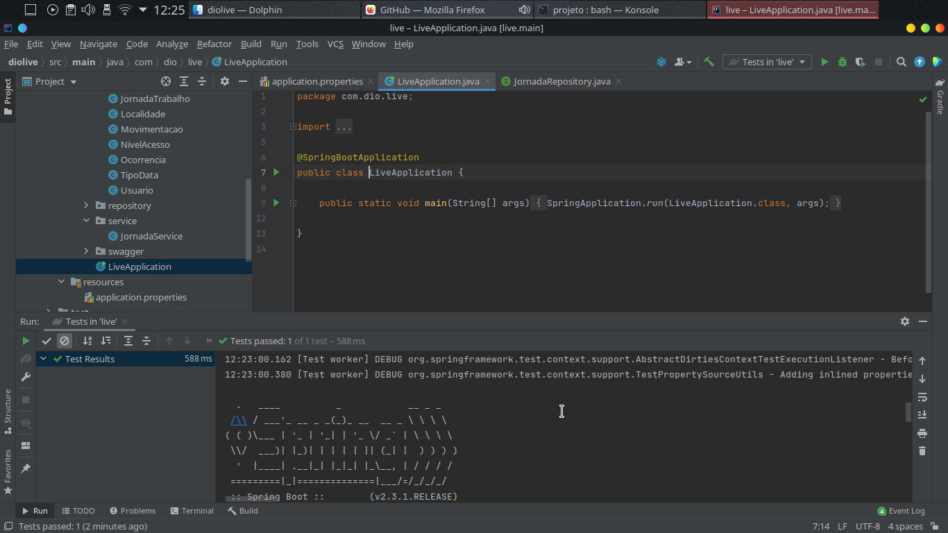
Task: Expand the repository folder
Action: (x=86, y=205)
